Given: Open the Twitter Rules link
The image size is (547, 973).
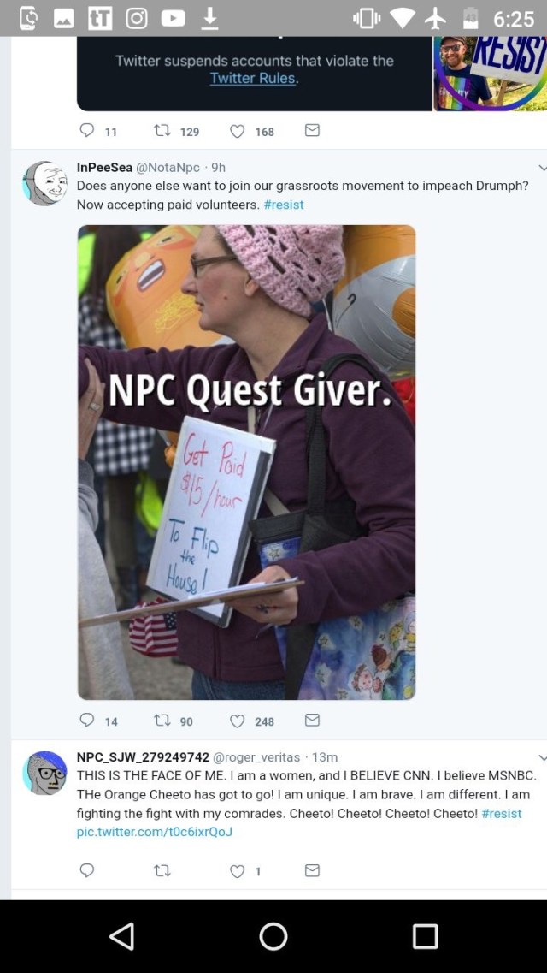Looking at the screenshot, I should click(253, 79).
